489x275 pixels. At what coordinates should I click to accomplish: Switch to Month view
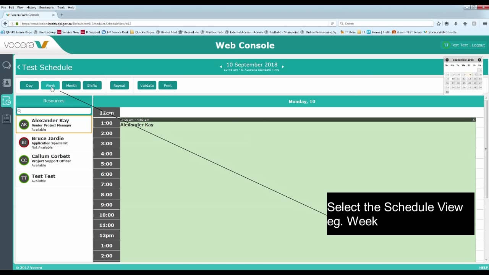coord(71,86)
